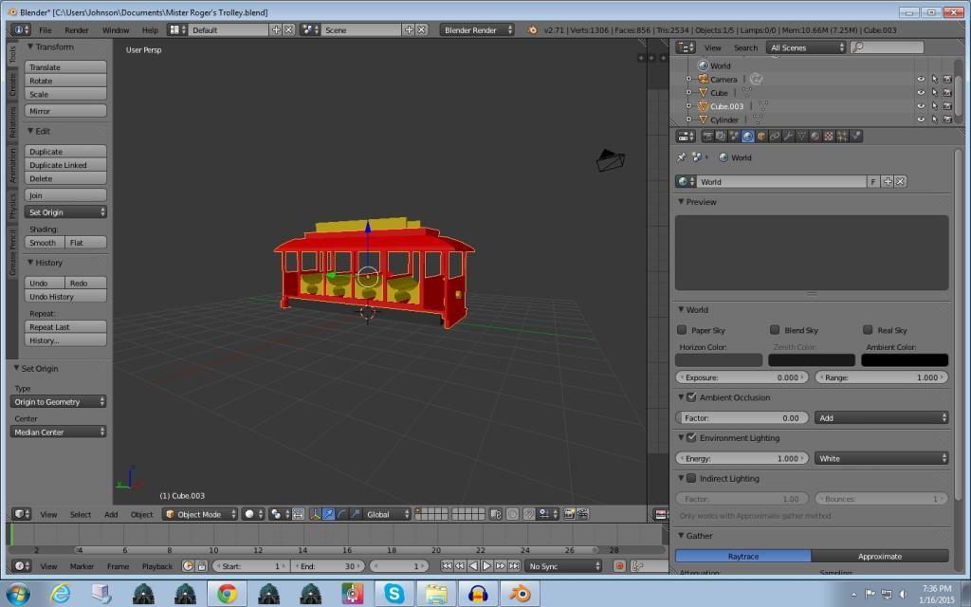Open the timeline Marker menu
The width and height of the screenshot is (971, 607).
coord(82,566)
